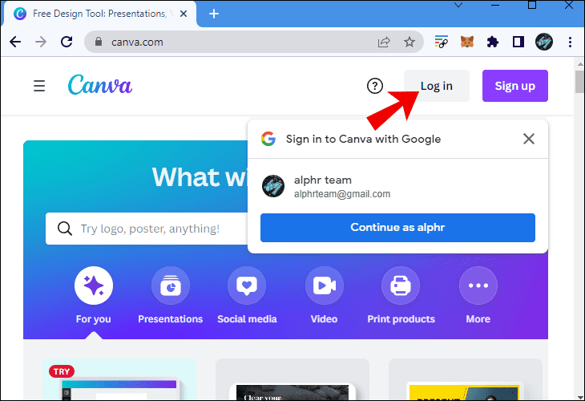Expand the More categories icon
This screenshot has height=401, width=585.
click(x=478, y=286)
